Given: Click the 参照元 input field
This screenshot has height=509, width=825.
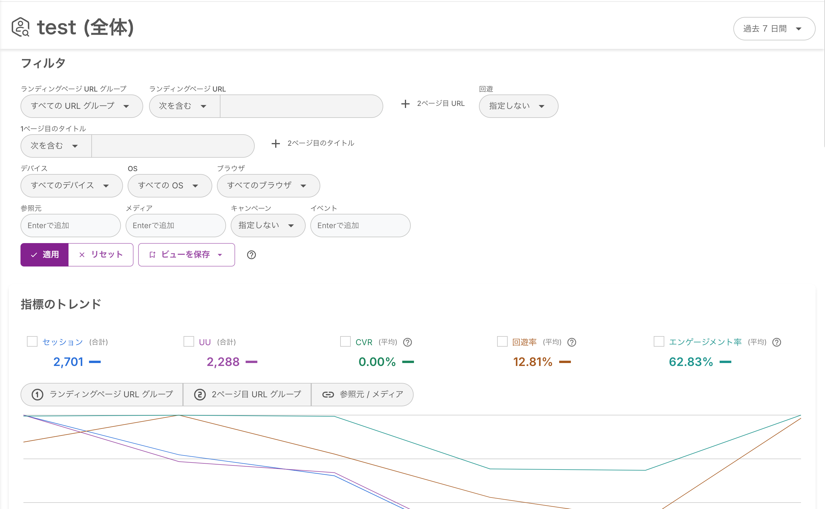Looking at the screenshot, I should pyautogui.click(x=70, y=226).
